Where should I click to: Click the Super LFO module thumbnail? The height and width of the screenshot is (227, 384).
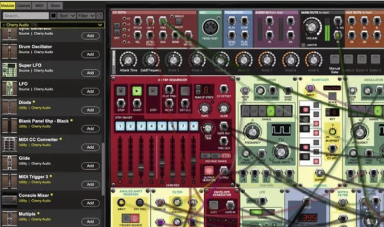coord(9,70)
